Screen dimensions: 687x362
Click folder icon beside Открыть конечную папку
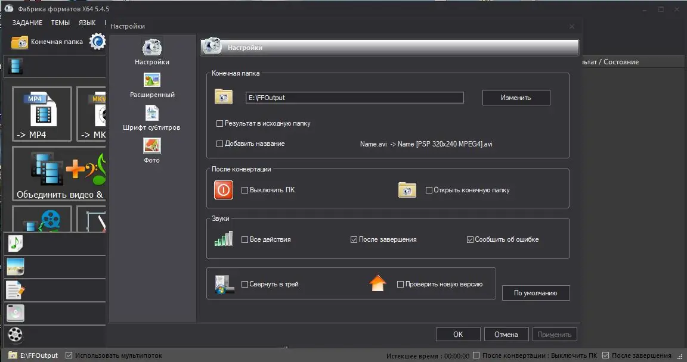(x=407, y=190)
